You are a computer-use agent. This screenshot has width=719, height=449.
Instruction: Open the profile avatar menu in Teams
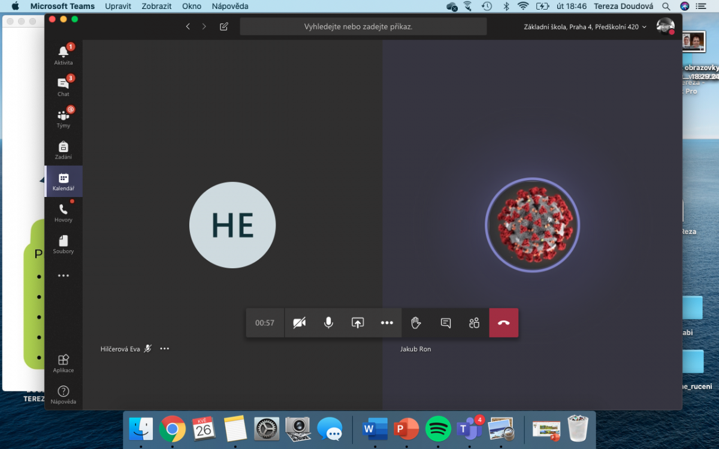click(666, 26)
